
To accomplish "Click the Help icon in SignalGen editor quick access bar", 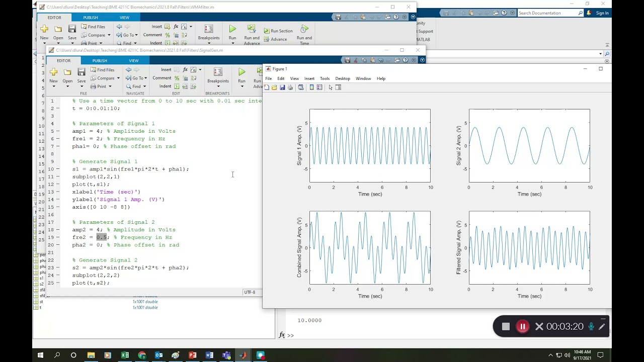I will (406, 60).
